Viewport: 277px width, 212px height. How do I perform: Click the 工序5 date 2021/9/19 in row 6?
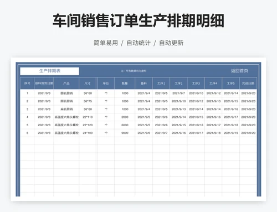coord(231,133)
